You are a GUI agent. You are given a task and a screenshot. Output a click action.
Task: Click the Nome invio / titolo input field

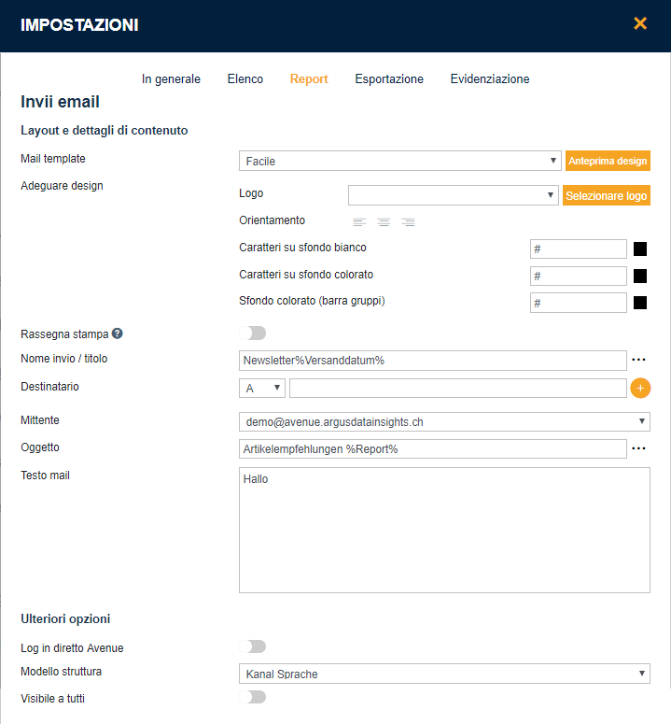(433, 361)
